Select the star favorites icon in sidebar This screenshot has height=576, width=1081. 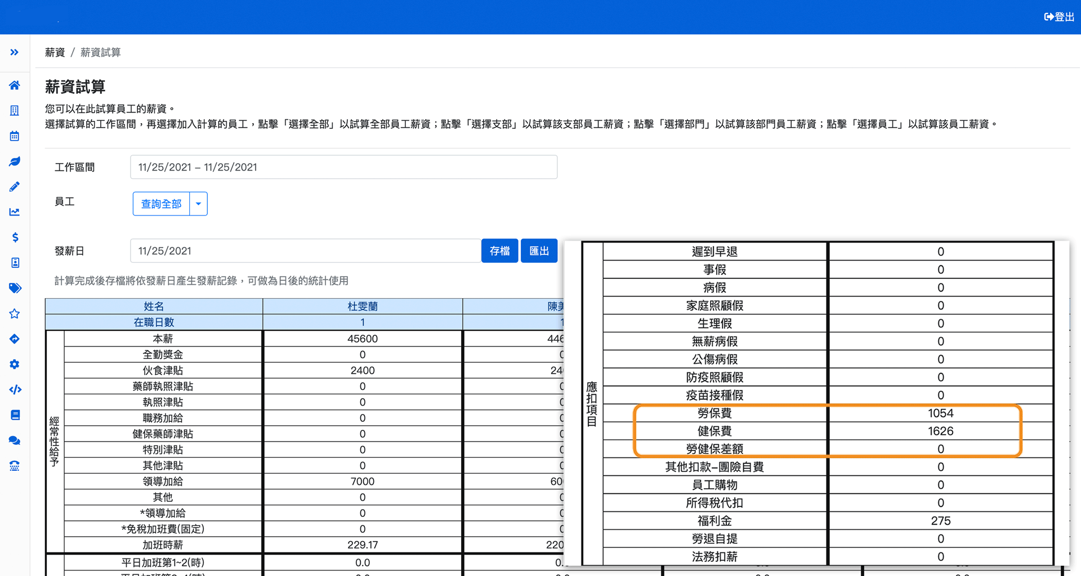click(14, 313)
